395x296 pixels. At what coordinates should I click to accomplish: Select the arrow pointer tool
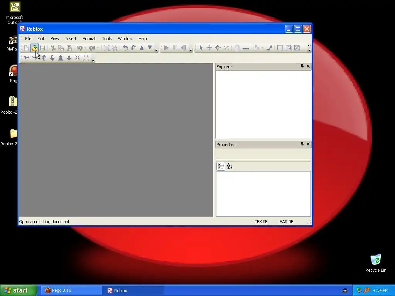click(201, 48)
